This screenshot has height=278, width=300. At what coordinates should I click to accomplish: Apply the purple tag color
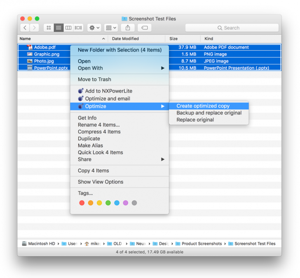(x=126, y=203)
